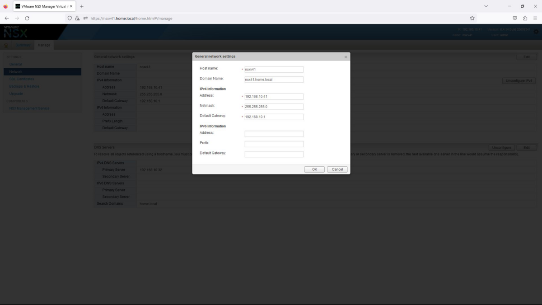Open NSX Management Service component
This screenshot has height=305, width=542.
(x=29, y=108)
